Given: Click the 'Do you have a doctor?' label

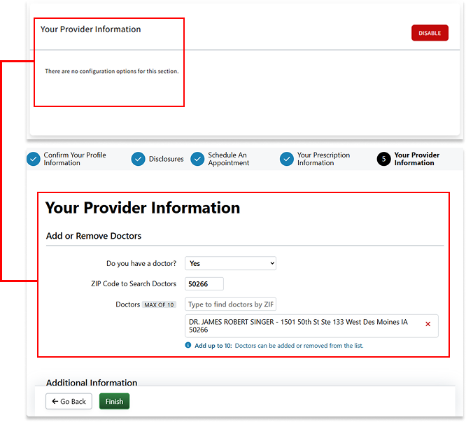Looking at the screenshot, I should coord(141,264).
